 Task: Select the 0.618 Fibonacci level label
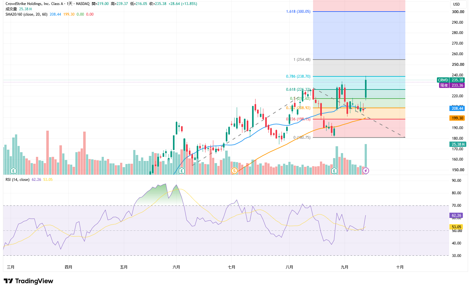point(298,89)
